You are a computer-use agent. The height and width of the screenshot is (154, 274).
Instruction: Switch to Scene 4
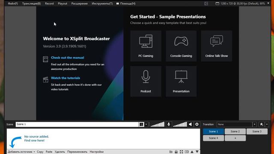(213, 138)
